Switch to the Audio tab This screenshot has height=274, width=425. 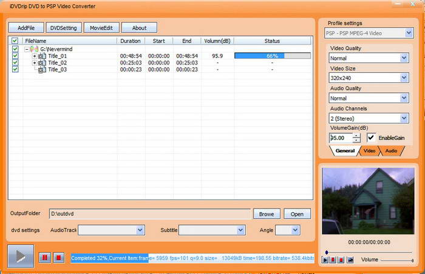pos(391,150)
